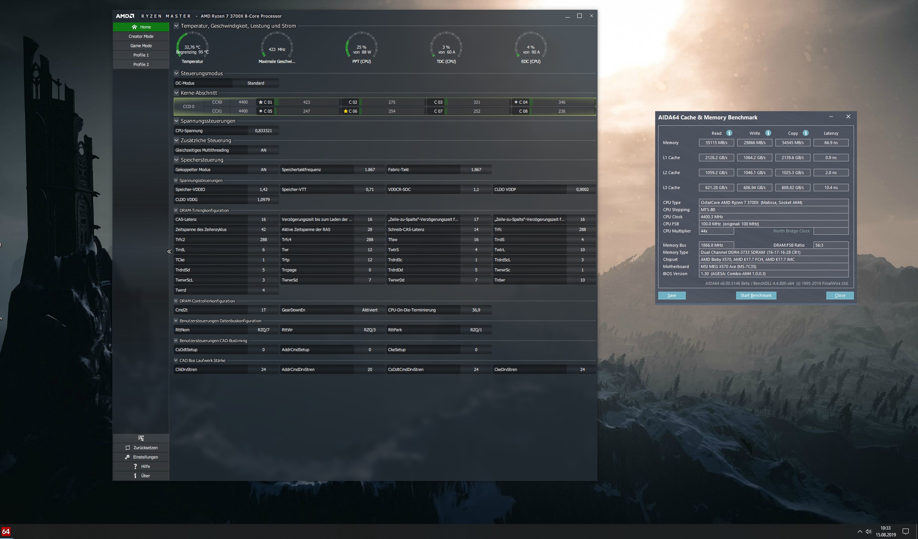Click the Read info icon in AIDA64

tap(729, 133)
